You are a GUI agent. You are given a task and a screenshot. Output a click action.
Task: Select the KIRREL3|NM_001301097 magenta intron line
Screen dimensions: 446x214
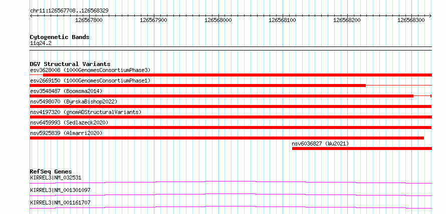pos(231,194)
